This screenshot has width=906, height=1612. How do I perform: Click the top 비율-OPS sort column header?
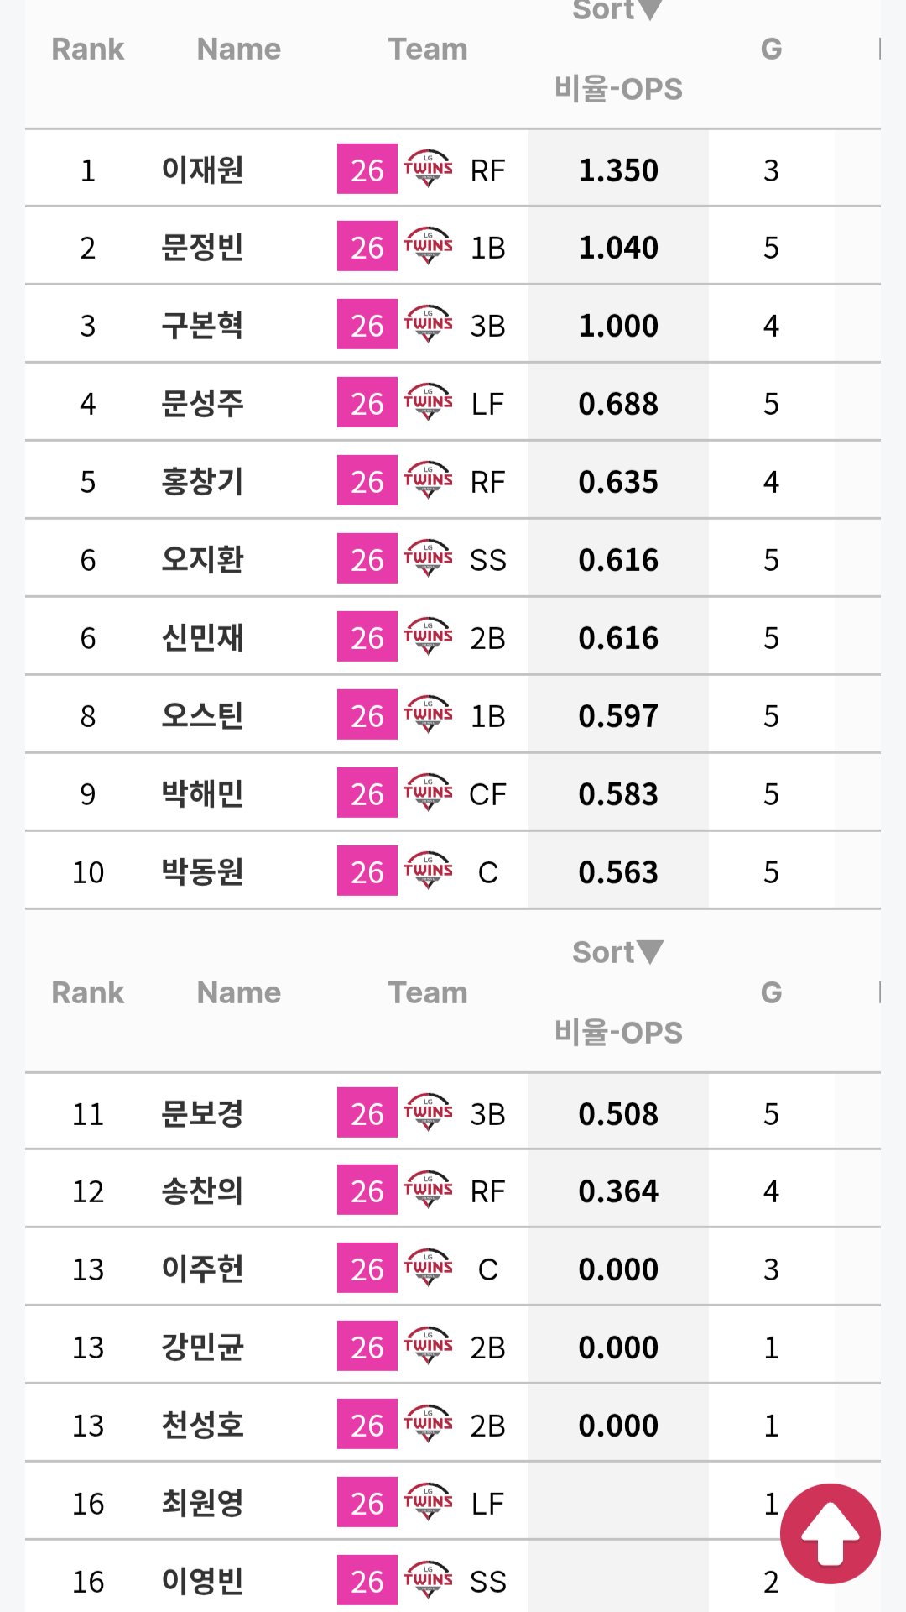click(618, 89)
